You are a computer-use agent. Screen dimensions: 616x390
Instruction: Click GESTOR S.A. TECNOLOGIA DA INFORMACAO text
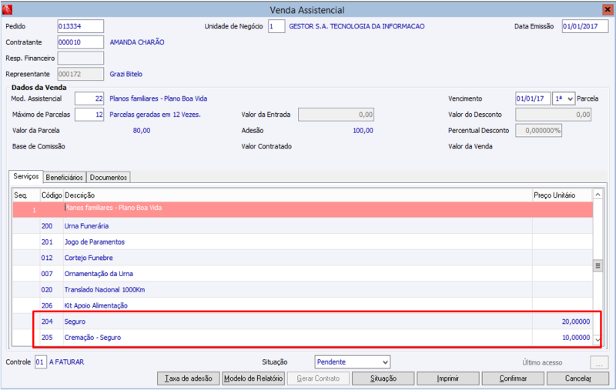click(x=357, y=26)
